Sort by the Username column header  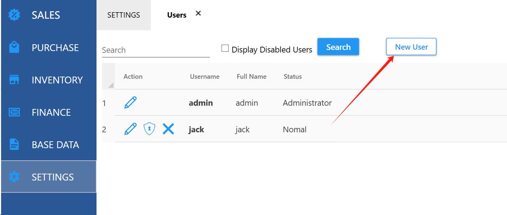205,76
